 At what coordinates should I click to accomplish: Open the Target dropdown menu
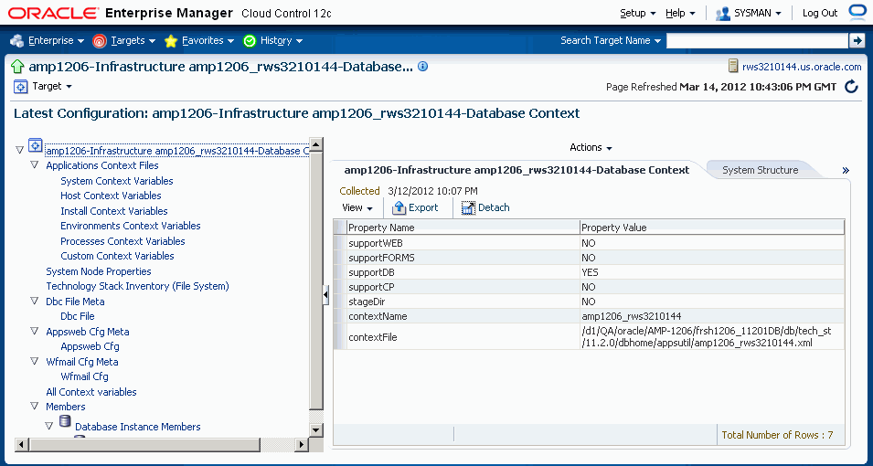[x=52, y=86]
